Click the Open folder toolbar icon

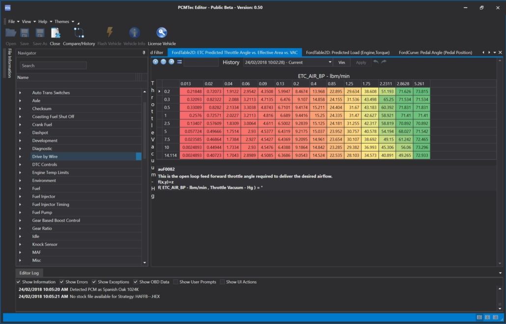[11, 32]
